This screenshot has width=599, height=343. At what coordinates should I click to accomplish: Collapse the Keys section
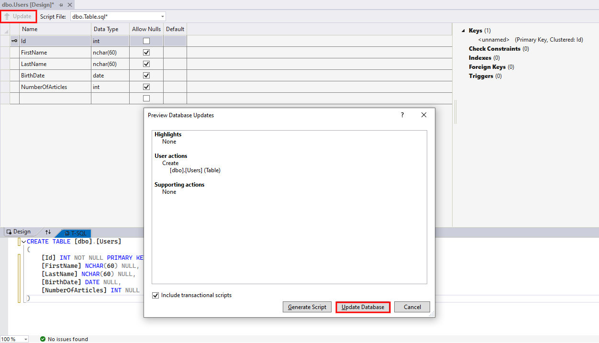coord(463,31)
